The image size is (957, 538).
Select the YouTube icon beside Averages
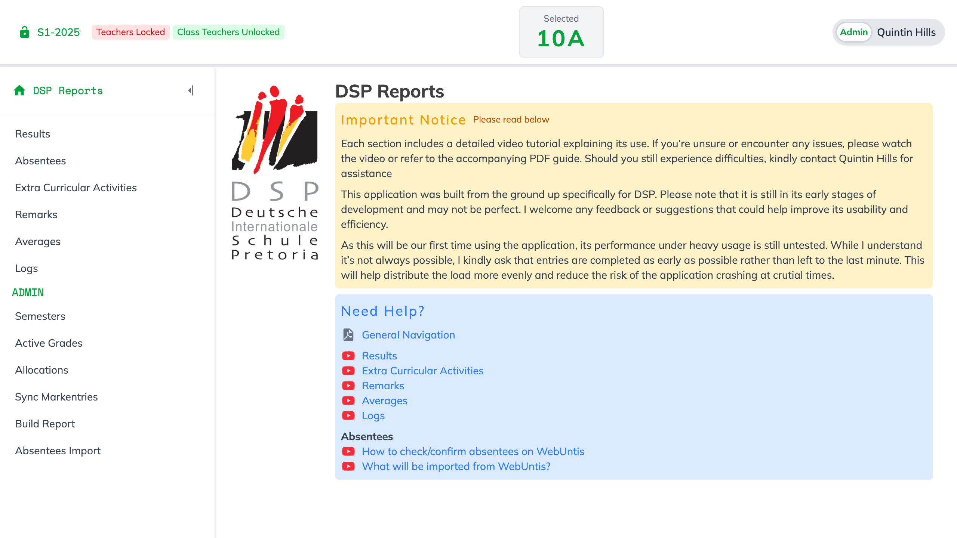348,401
